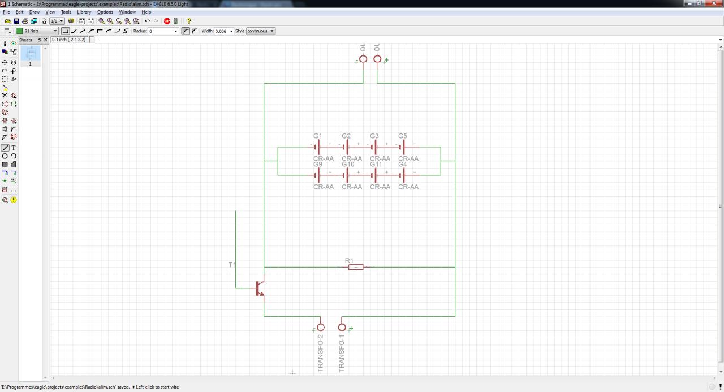The image size is (724, 392).
Task: Save the schematic with the floppy icon
Action: click(x=16, y=21)
